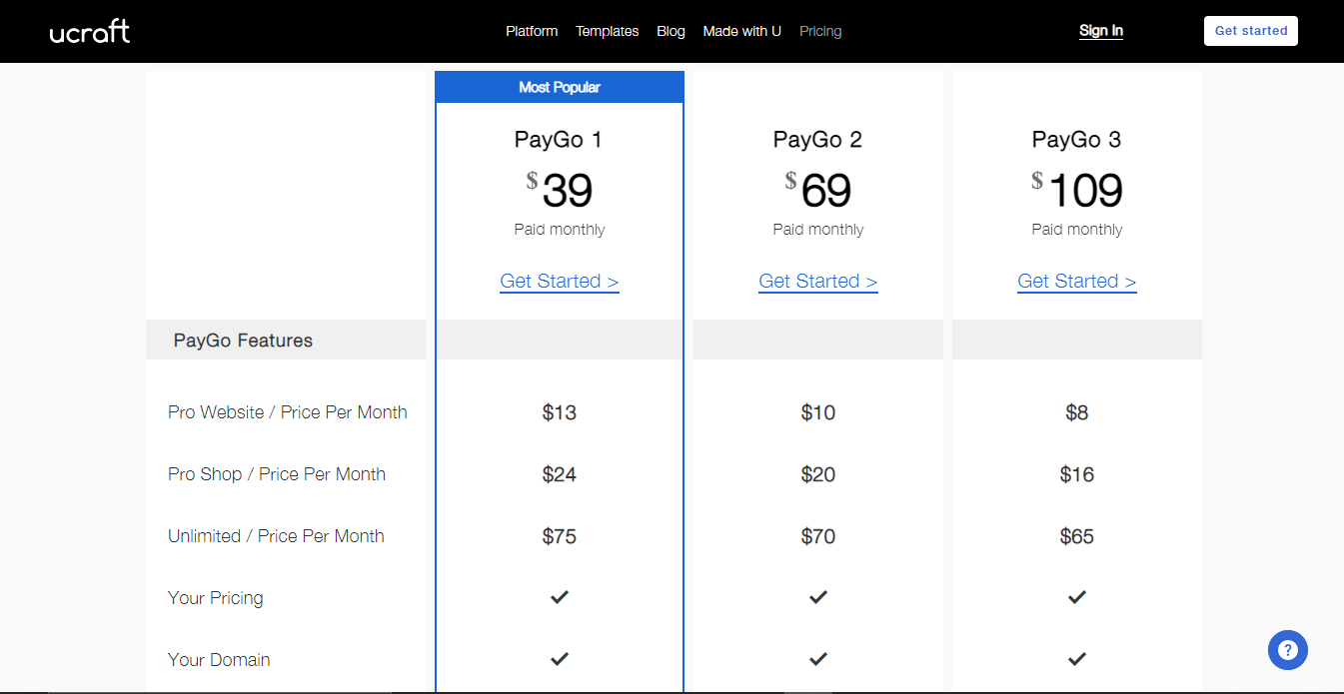Choose Get Started for PayGo 2
1344x694 pixels.
(x=818, y=282)
